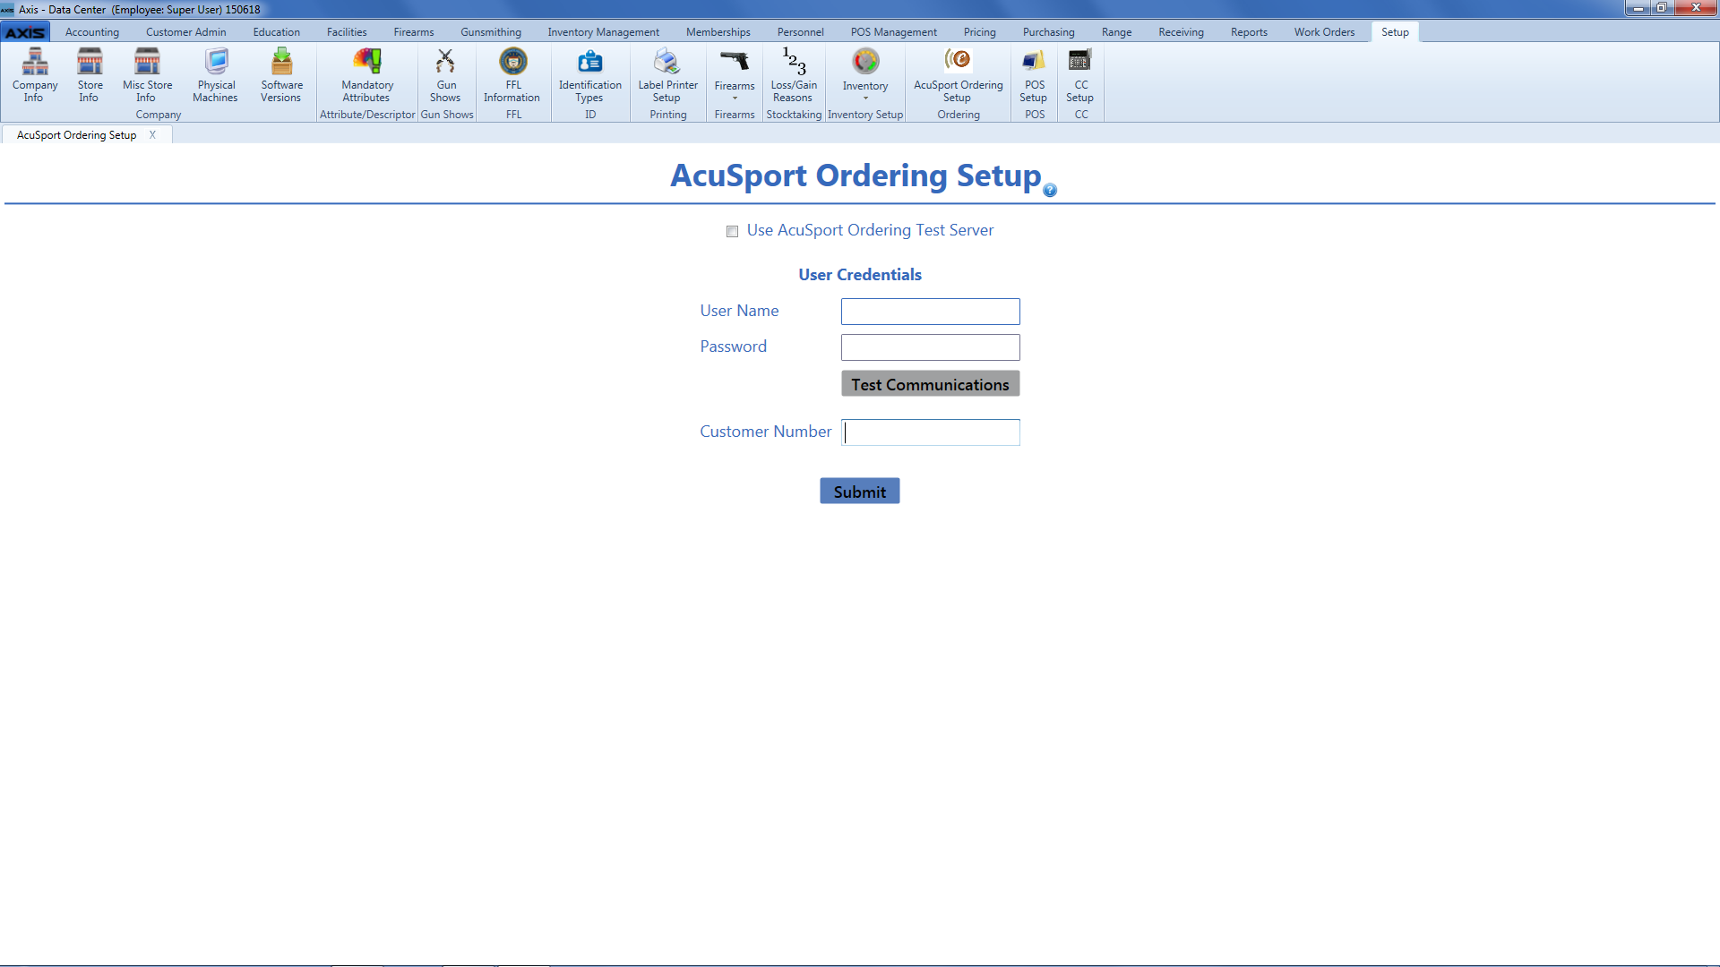
Task: Open AcuSport Ordering Setup ribbon icon
Action: (x=958, y=75)
